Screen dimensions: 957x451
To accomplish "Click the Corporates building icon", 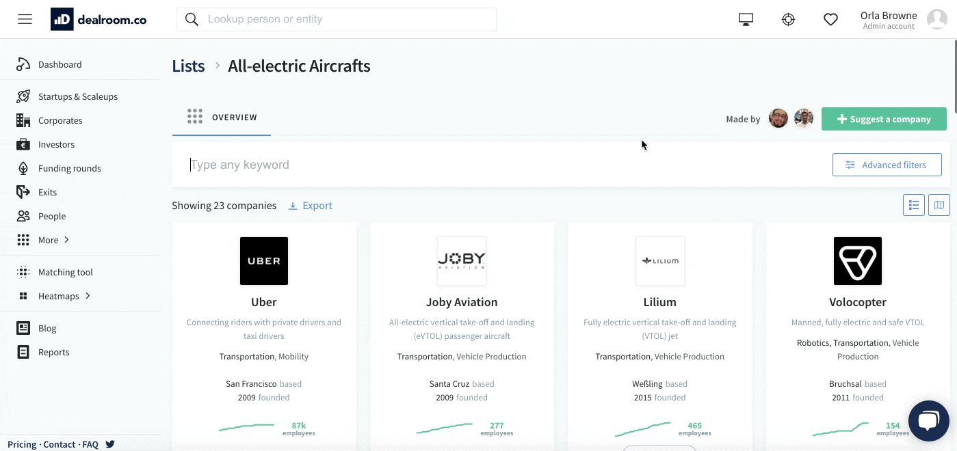I will 23,120.
